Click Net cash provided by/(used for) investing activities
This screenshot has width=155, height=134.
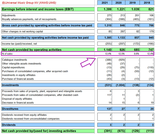[39, 131]
